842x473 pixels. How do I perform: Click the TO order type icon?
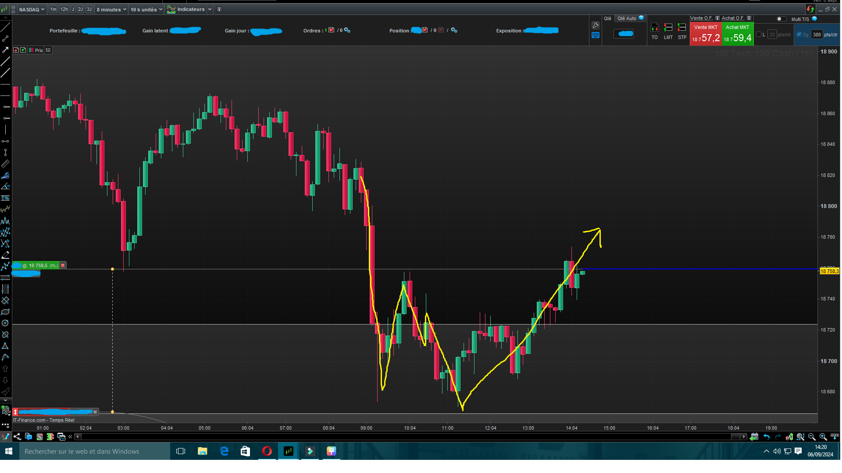[654, 28]
